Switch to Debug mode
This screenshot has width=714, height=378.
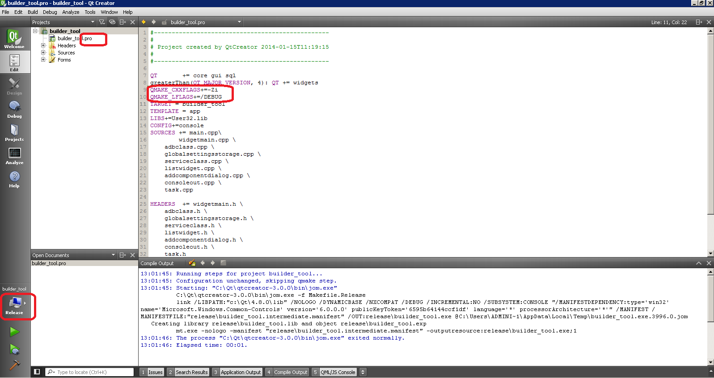(15, 108)
